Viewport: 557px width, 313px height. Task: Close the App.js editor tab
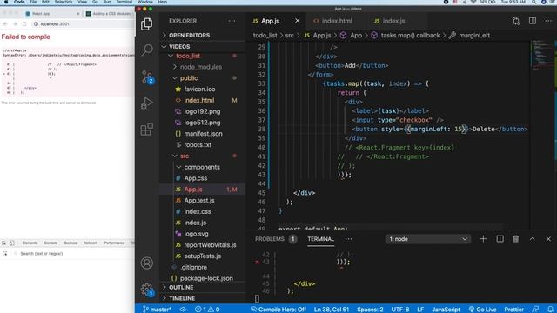point(298,21)
